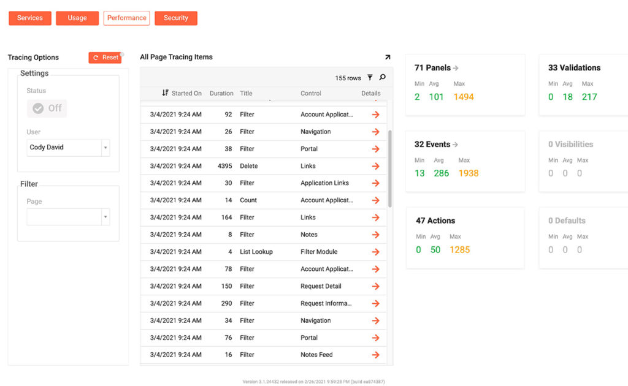
Task: Sort table by Started On column
Action: click(182, 93)
